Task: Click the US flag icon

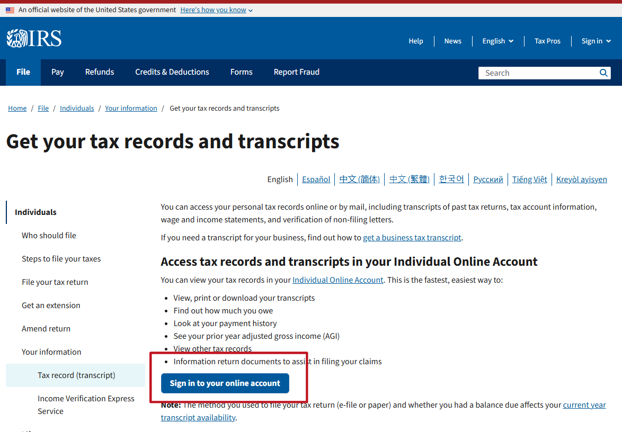Action: (10, 10)
